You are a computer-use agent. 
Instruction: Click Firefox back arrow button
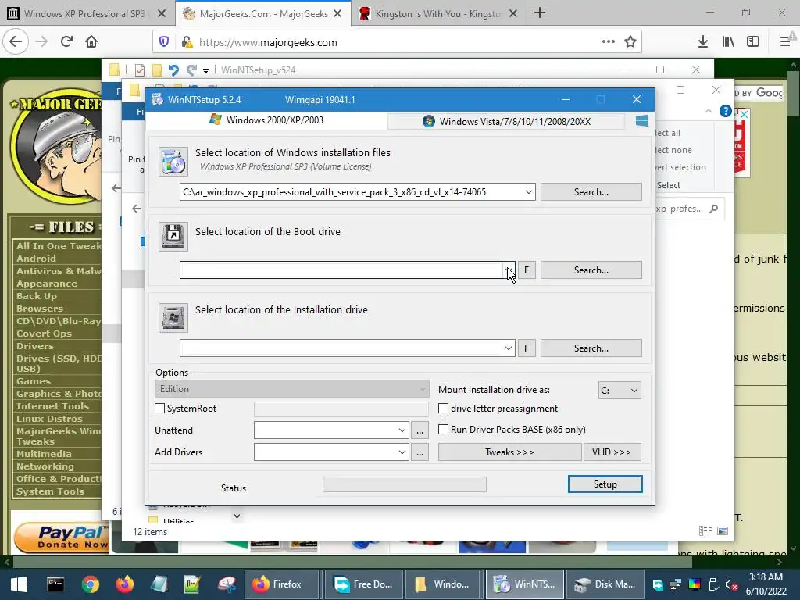[16, 42]
